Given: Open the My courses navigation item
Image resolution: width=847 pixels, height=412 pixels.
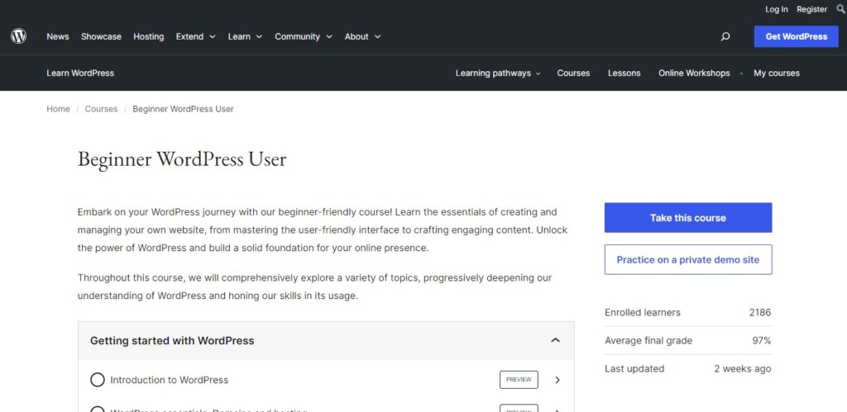Looking at the screenshot, I should point(776,73).
